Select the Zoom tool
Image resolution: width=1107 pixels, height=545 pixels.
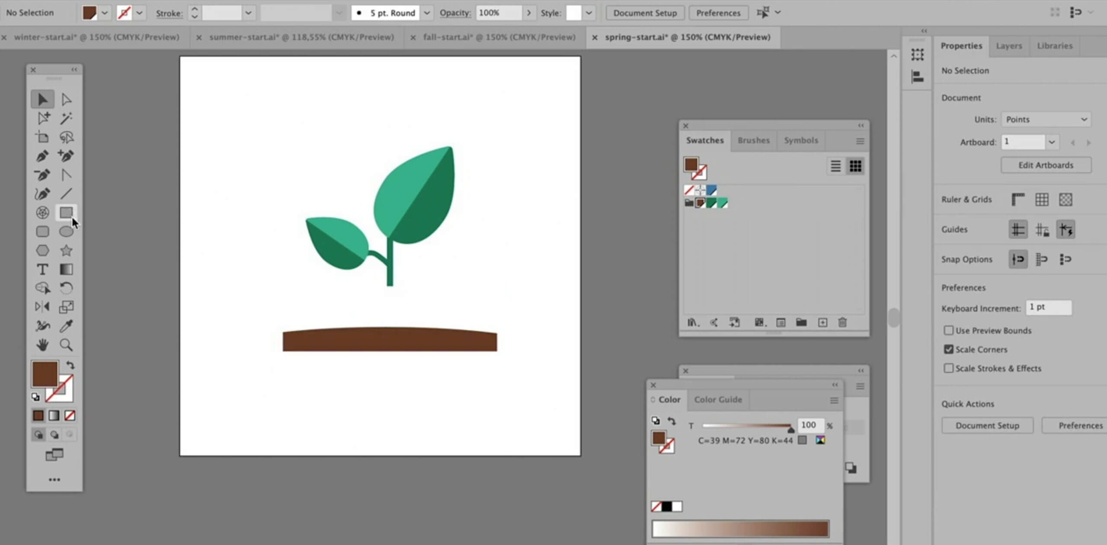(66, 345)
